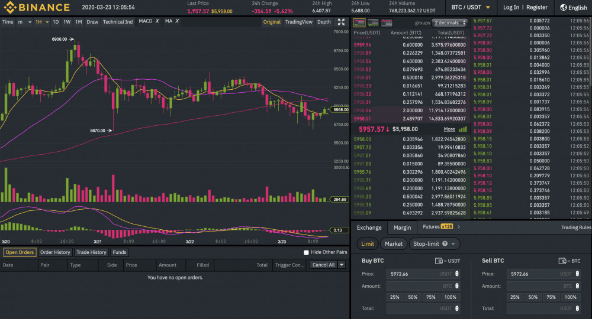Open the Trading Rules link
The image size is (592, 319).
coord(576,227)
